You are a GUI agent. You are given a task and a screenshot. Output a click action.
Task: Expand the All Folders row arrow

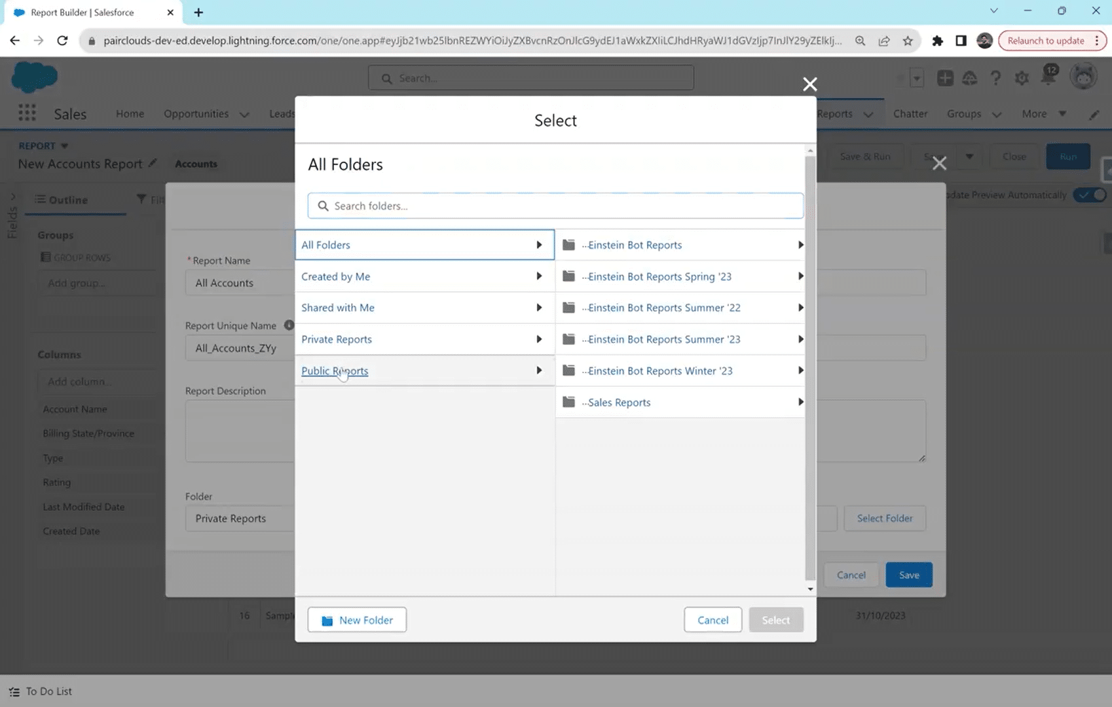pyautogui.click(x=539, y=245)
